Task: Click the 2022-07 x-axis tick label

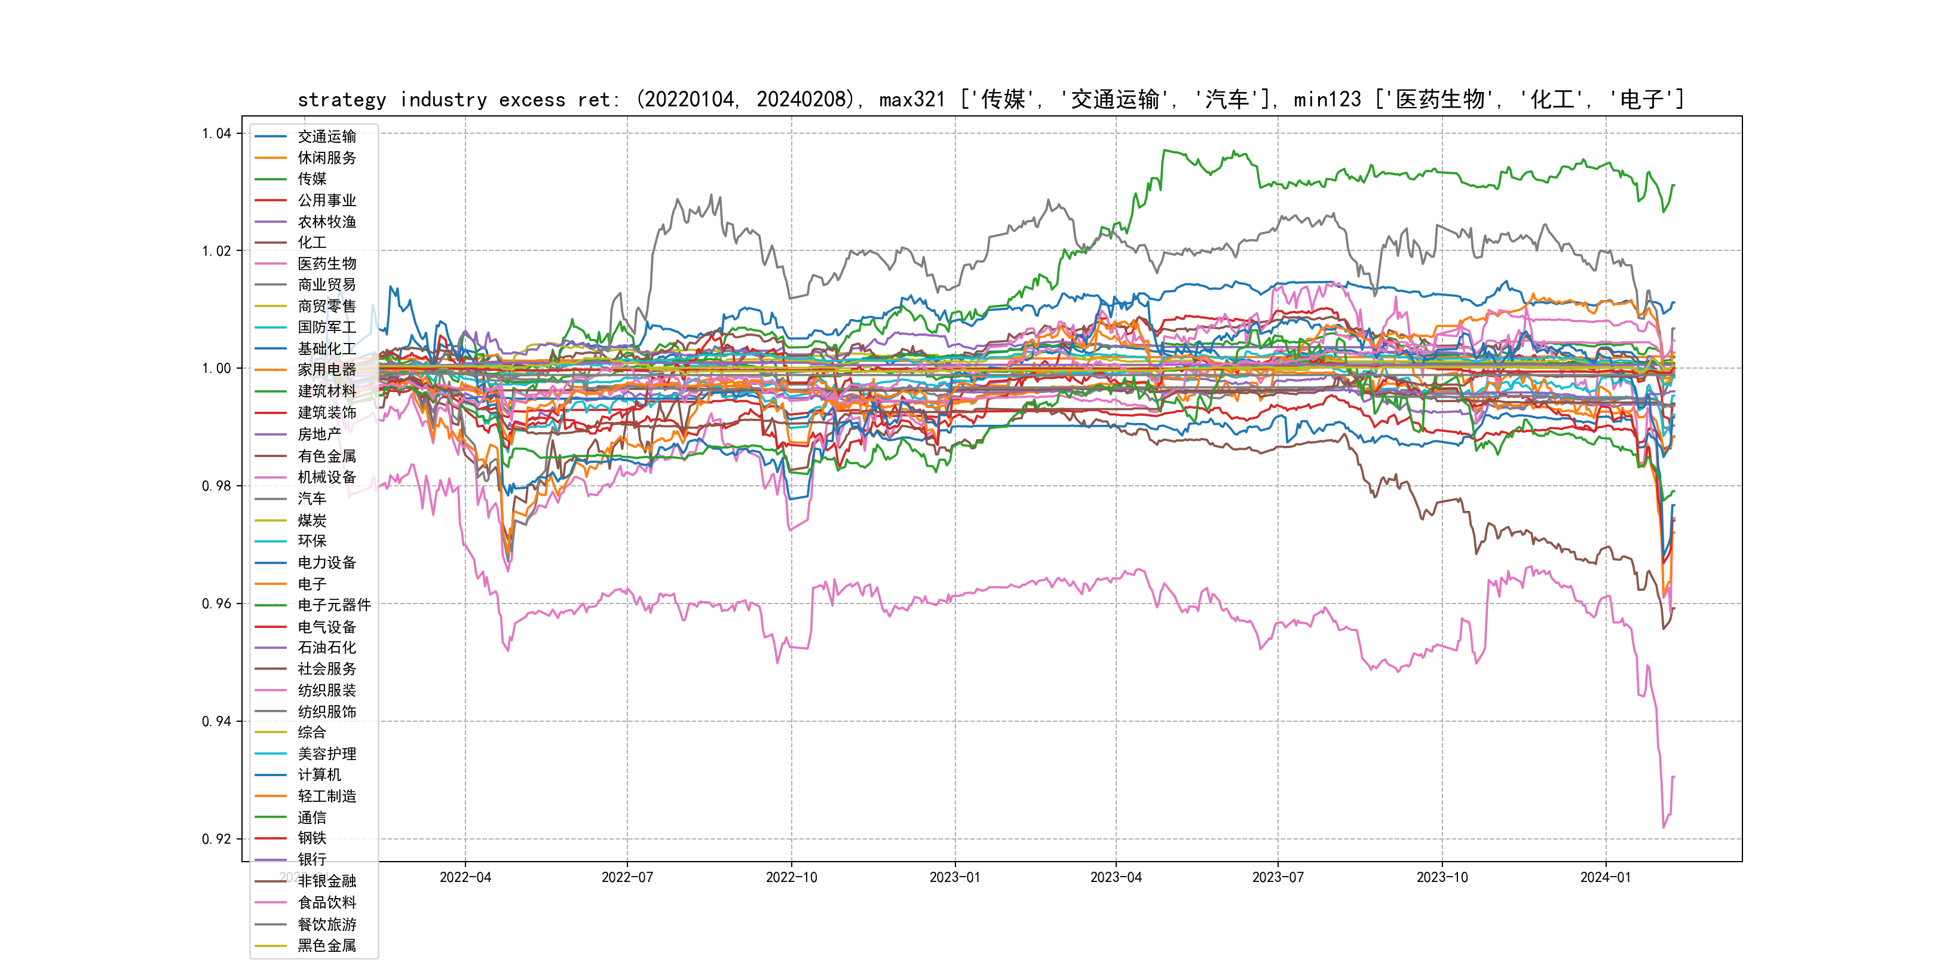Action: pyautogui.click(x=627, y=877)
